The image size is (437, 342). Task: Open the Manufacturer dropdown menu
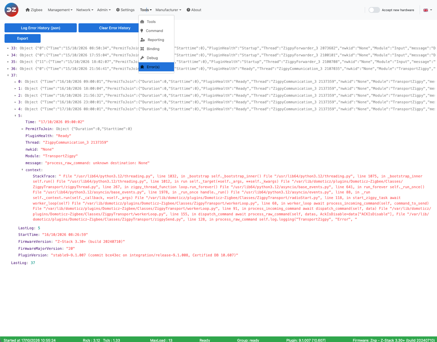click(168, 10)
